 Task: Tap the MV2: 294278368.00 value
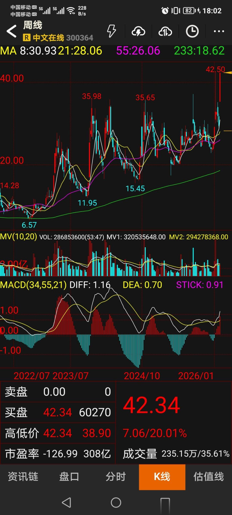point(198,237)
